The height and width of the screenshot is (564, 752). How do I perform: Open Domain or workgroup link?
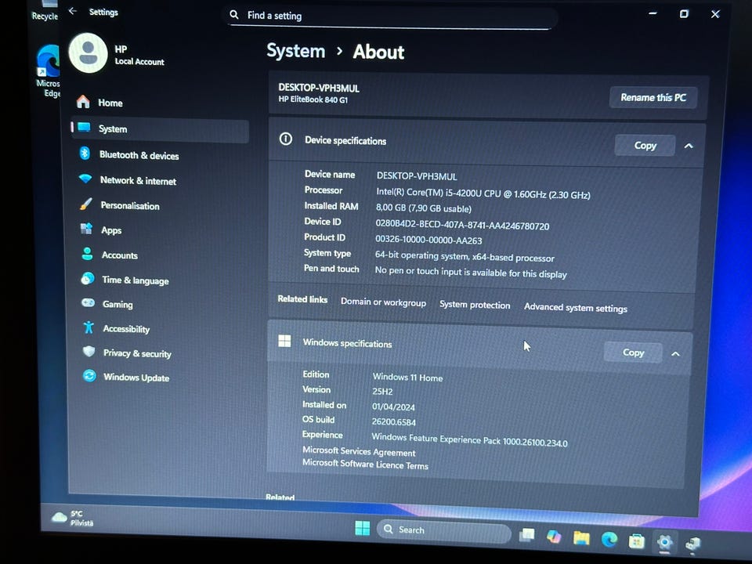383,302
